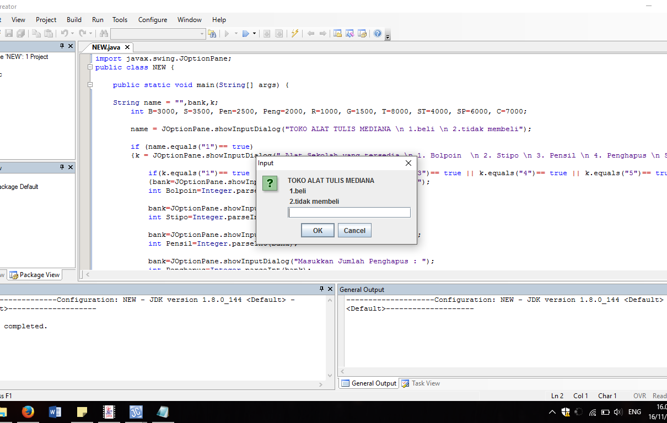This screenshot has width=667, height=423.
Task: Click Cancel in the Input dialog
Action: point(354,230)
